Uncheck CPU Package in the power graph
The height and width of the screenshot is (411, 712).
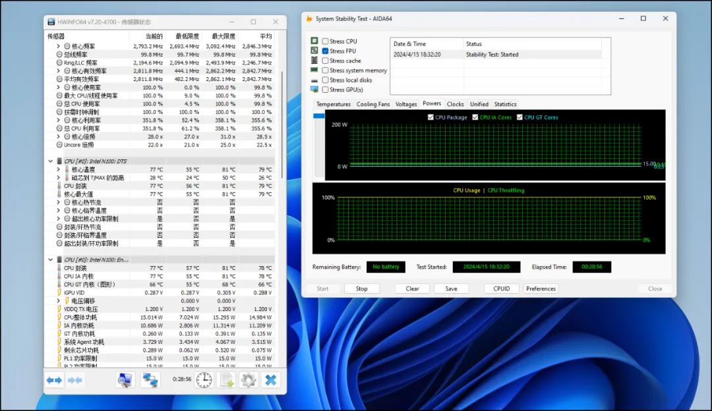pyautogui.click(x=430, y=117)
